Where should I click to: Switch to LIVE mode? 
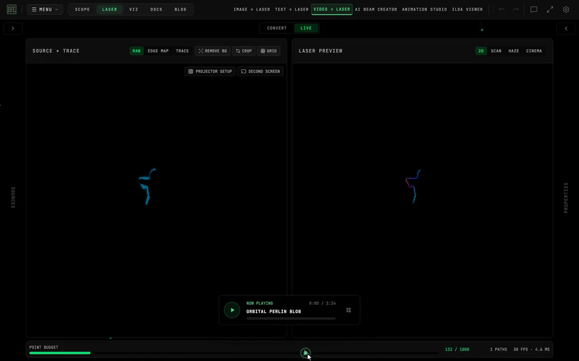click(x=306, y=28)
